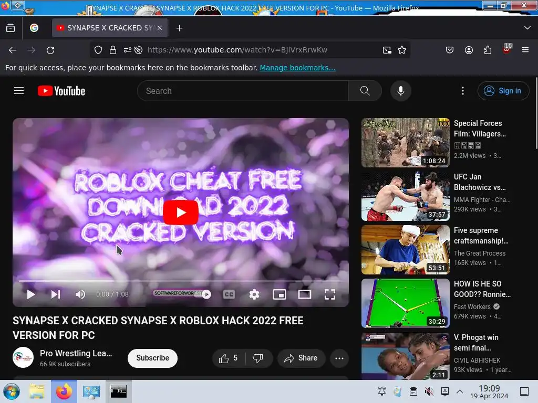538x403 pixels.
Task: Open Pro Wrestling Lea... channel name
Action: pos(76,353)
